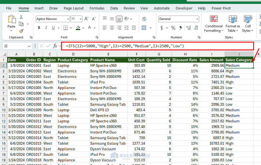Viewport: 261px width, 165px height.
Task: Toggle Underline formatting
Action: [53, 28]
